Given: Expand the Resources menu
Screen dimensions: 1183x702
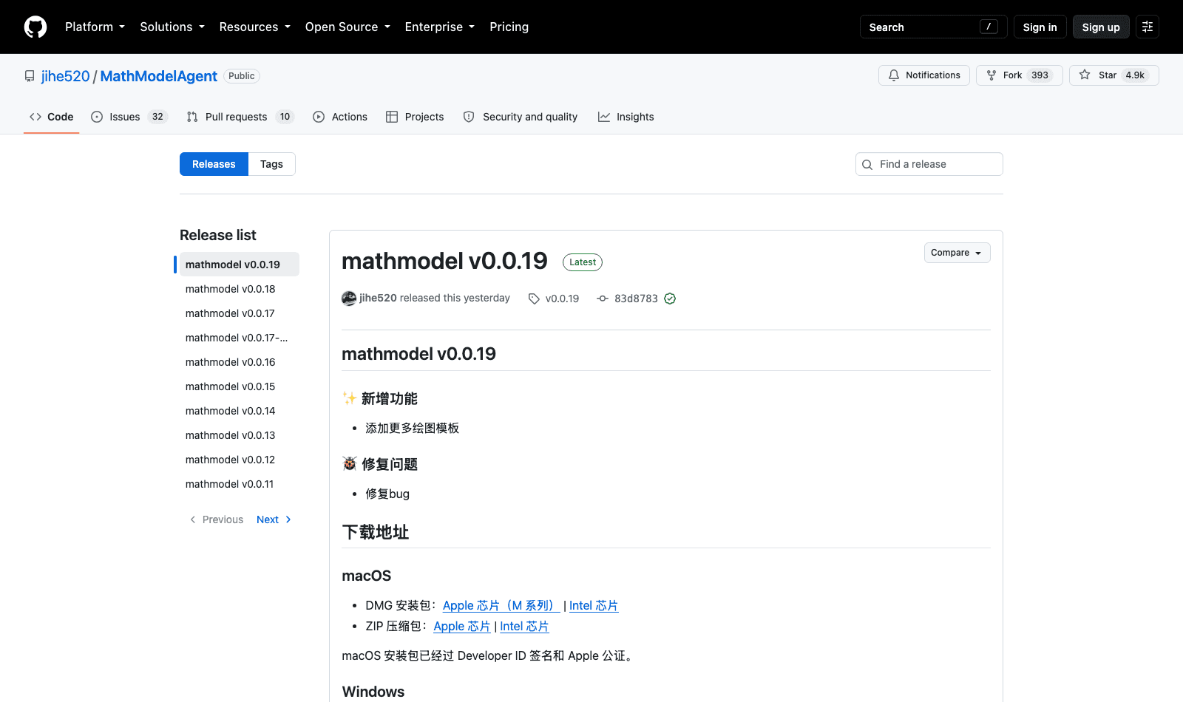Looking at the screenshot, I should 254,27.
